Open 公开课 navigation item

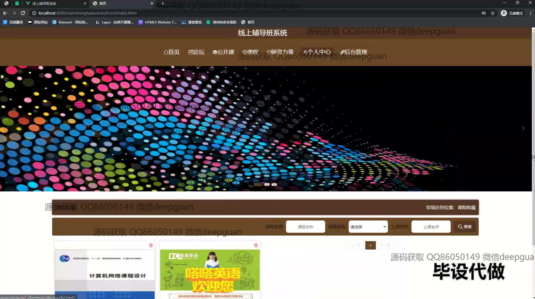[223, 52]
